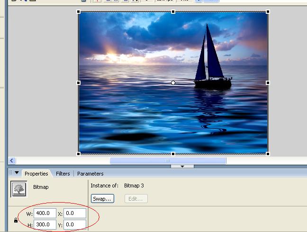This screenshot has height=232, width=307.
Task: Click the W width field showing 400.0
Action: 45,213
